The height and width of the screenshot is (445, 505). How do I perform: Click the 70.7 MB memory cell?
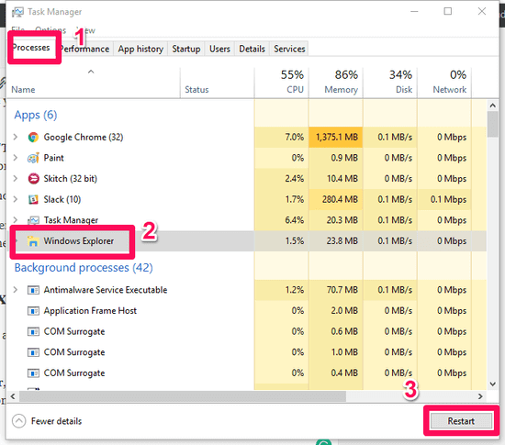pos(336,290)
